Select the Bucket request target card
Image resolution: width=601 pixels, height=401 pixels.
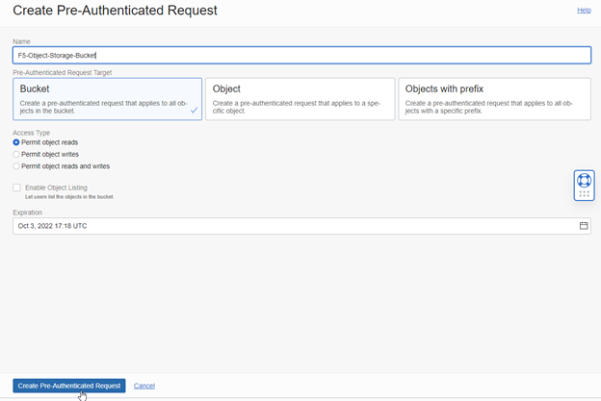click(x=107, y=99)
